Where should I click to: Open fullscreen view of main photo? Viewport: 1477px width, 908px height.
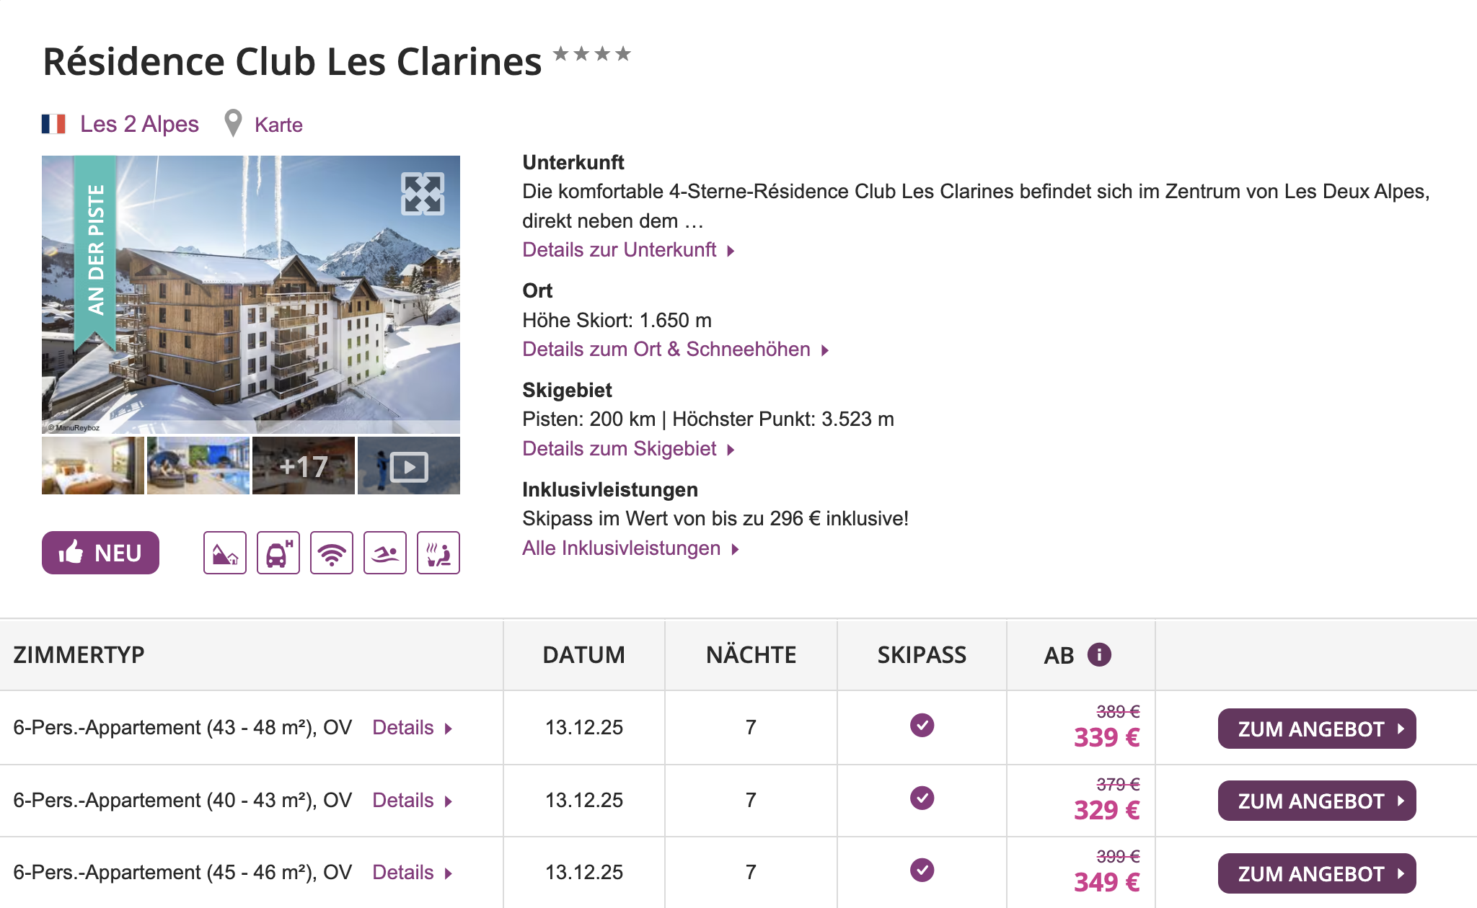[423, 194]
